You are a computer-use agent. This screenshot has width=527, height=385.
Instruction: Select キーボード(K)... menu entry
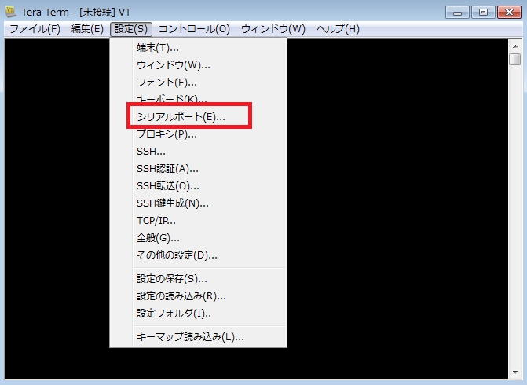[x=198, y=99]
